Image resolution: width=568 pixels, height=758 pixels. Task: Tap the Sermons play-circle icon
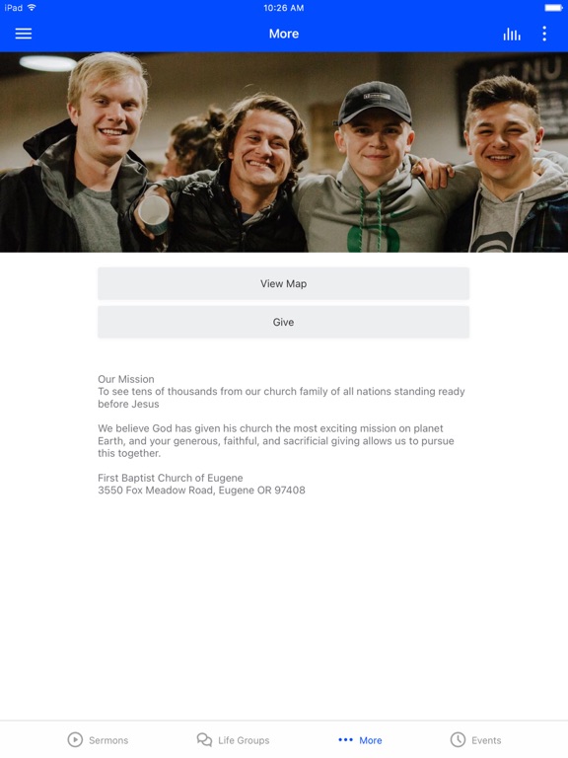[75, 739]
